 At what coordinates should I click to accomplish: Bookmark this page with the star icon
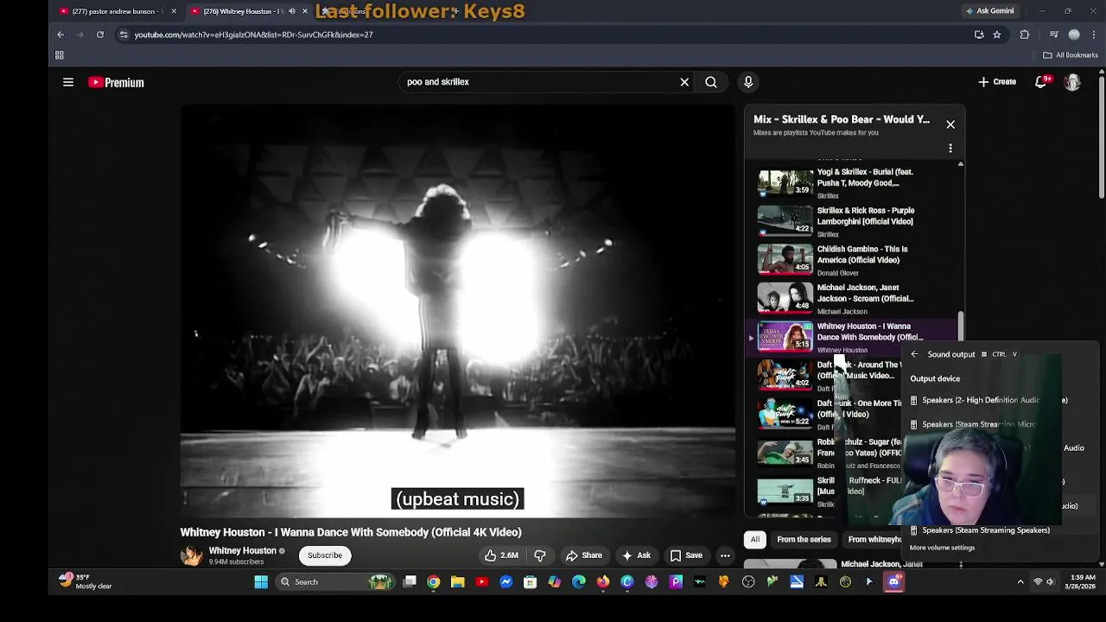(997, 35)
